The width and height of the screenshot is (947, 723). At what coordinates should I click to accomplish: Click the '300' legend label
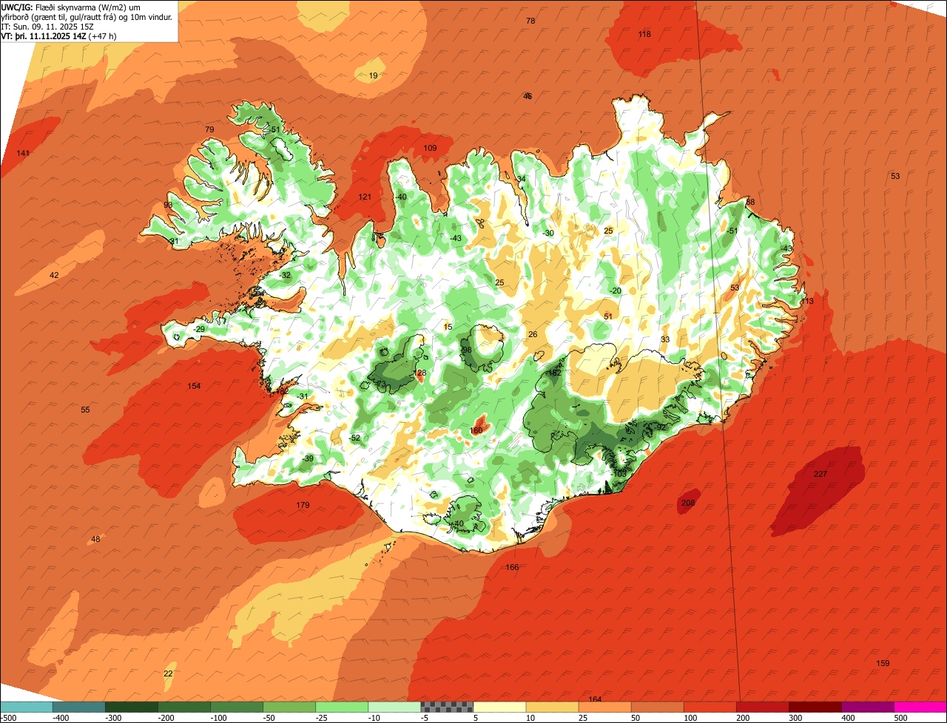[x=795, y=718]
